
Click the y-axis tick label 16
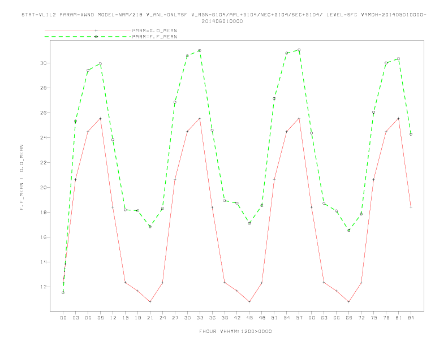click(43, 237)
